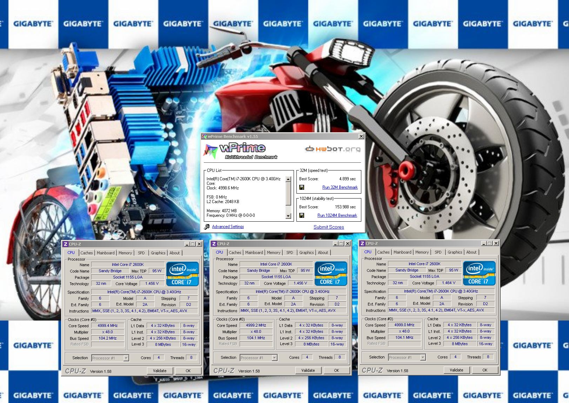
Task: Click the 4999.4 MHz core speed value in the left CPU-Z window
Action: (x=108, y=325)
